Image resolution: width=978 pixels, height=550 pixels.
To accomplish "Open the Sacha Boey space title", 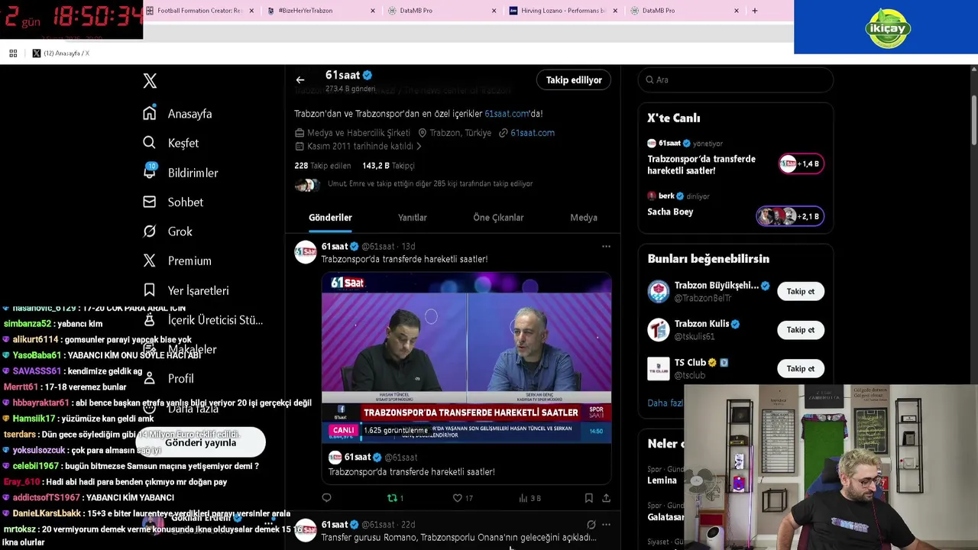I will (670, 212).
